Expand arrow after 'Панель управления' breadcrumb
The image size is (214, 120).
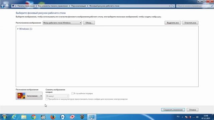(x=36, y=6)
